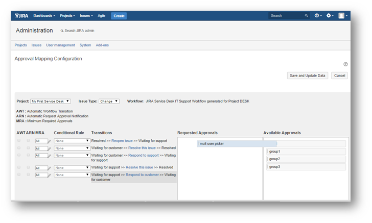Image resolution: width=372 pixels, height=223 pixels.
Task: Enable ARN checkbox for Reopen issue transition
Action: (x=29, y=140)
